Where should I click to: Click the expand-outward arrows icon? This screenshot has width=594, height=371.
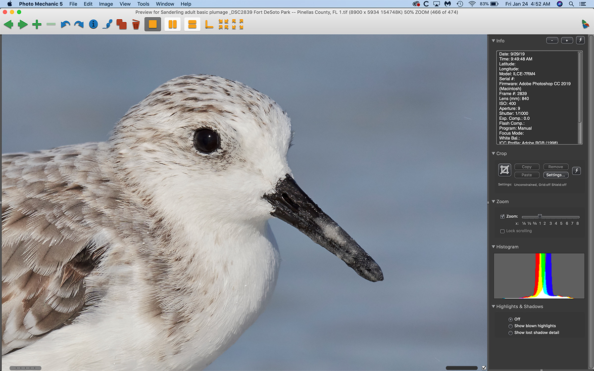click(x=238, y=24)
